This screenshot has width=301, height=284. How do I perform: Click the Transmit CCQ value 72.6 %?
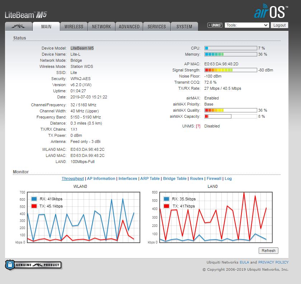tap(210, 83)
